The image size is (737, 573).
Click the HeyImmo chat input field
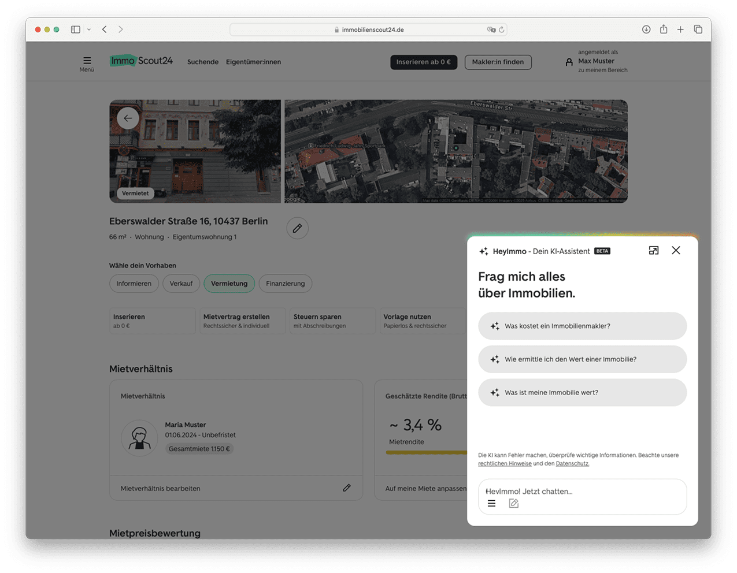(x=582, y=491)
